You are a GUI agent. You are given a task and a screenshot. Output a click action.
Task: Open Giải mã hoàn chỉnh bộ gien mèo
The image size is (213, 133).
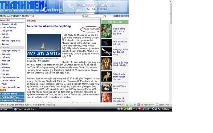[119, 77]
